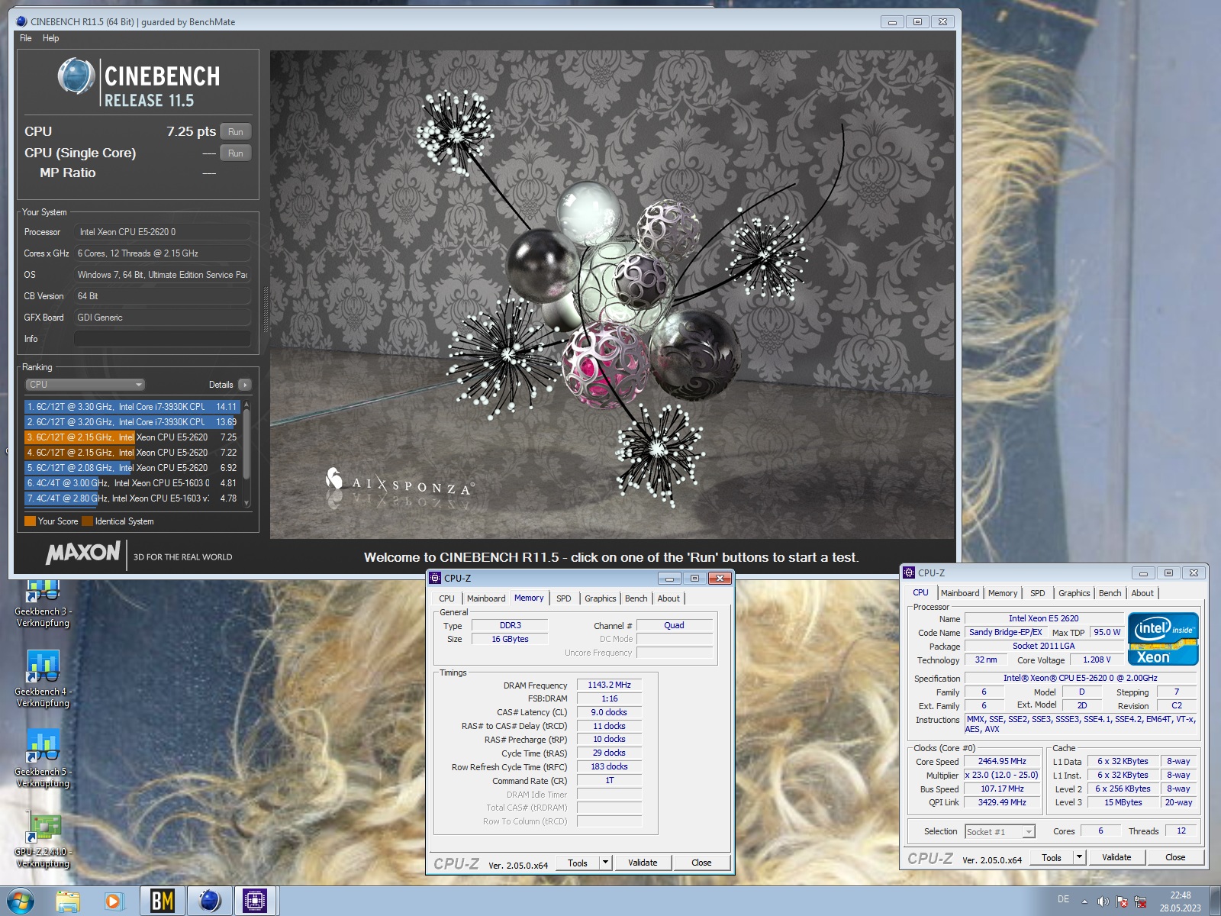Open Windows Explorer from taskbar
Viewport: 1221px width, 916px height.
[x=68, y=901]
